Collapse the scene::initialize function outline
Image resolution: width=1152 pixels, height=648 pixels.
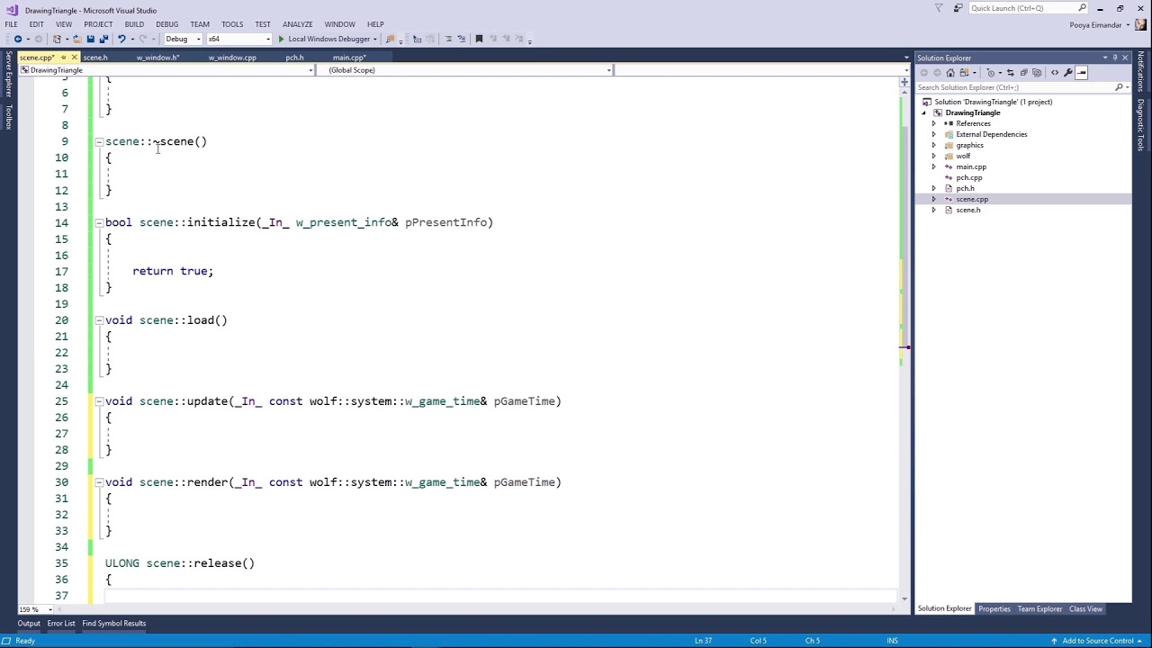99,222
